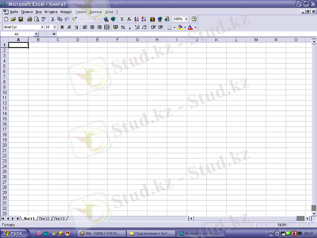Open a file using the Open folder icon
The width and height of the screenshot is (317, 238).
tap(13, 19)
